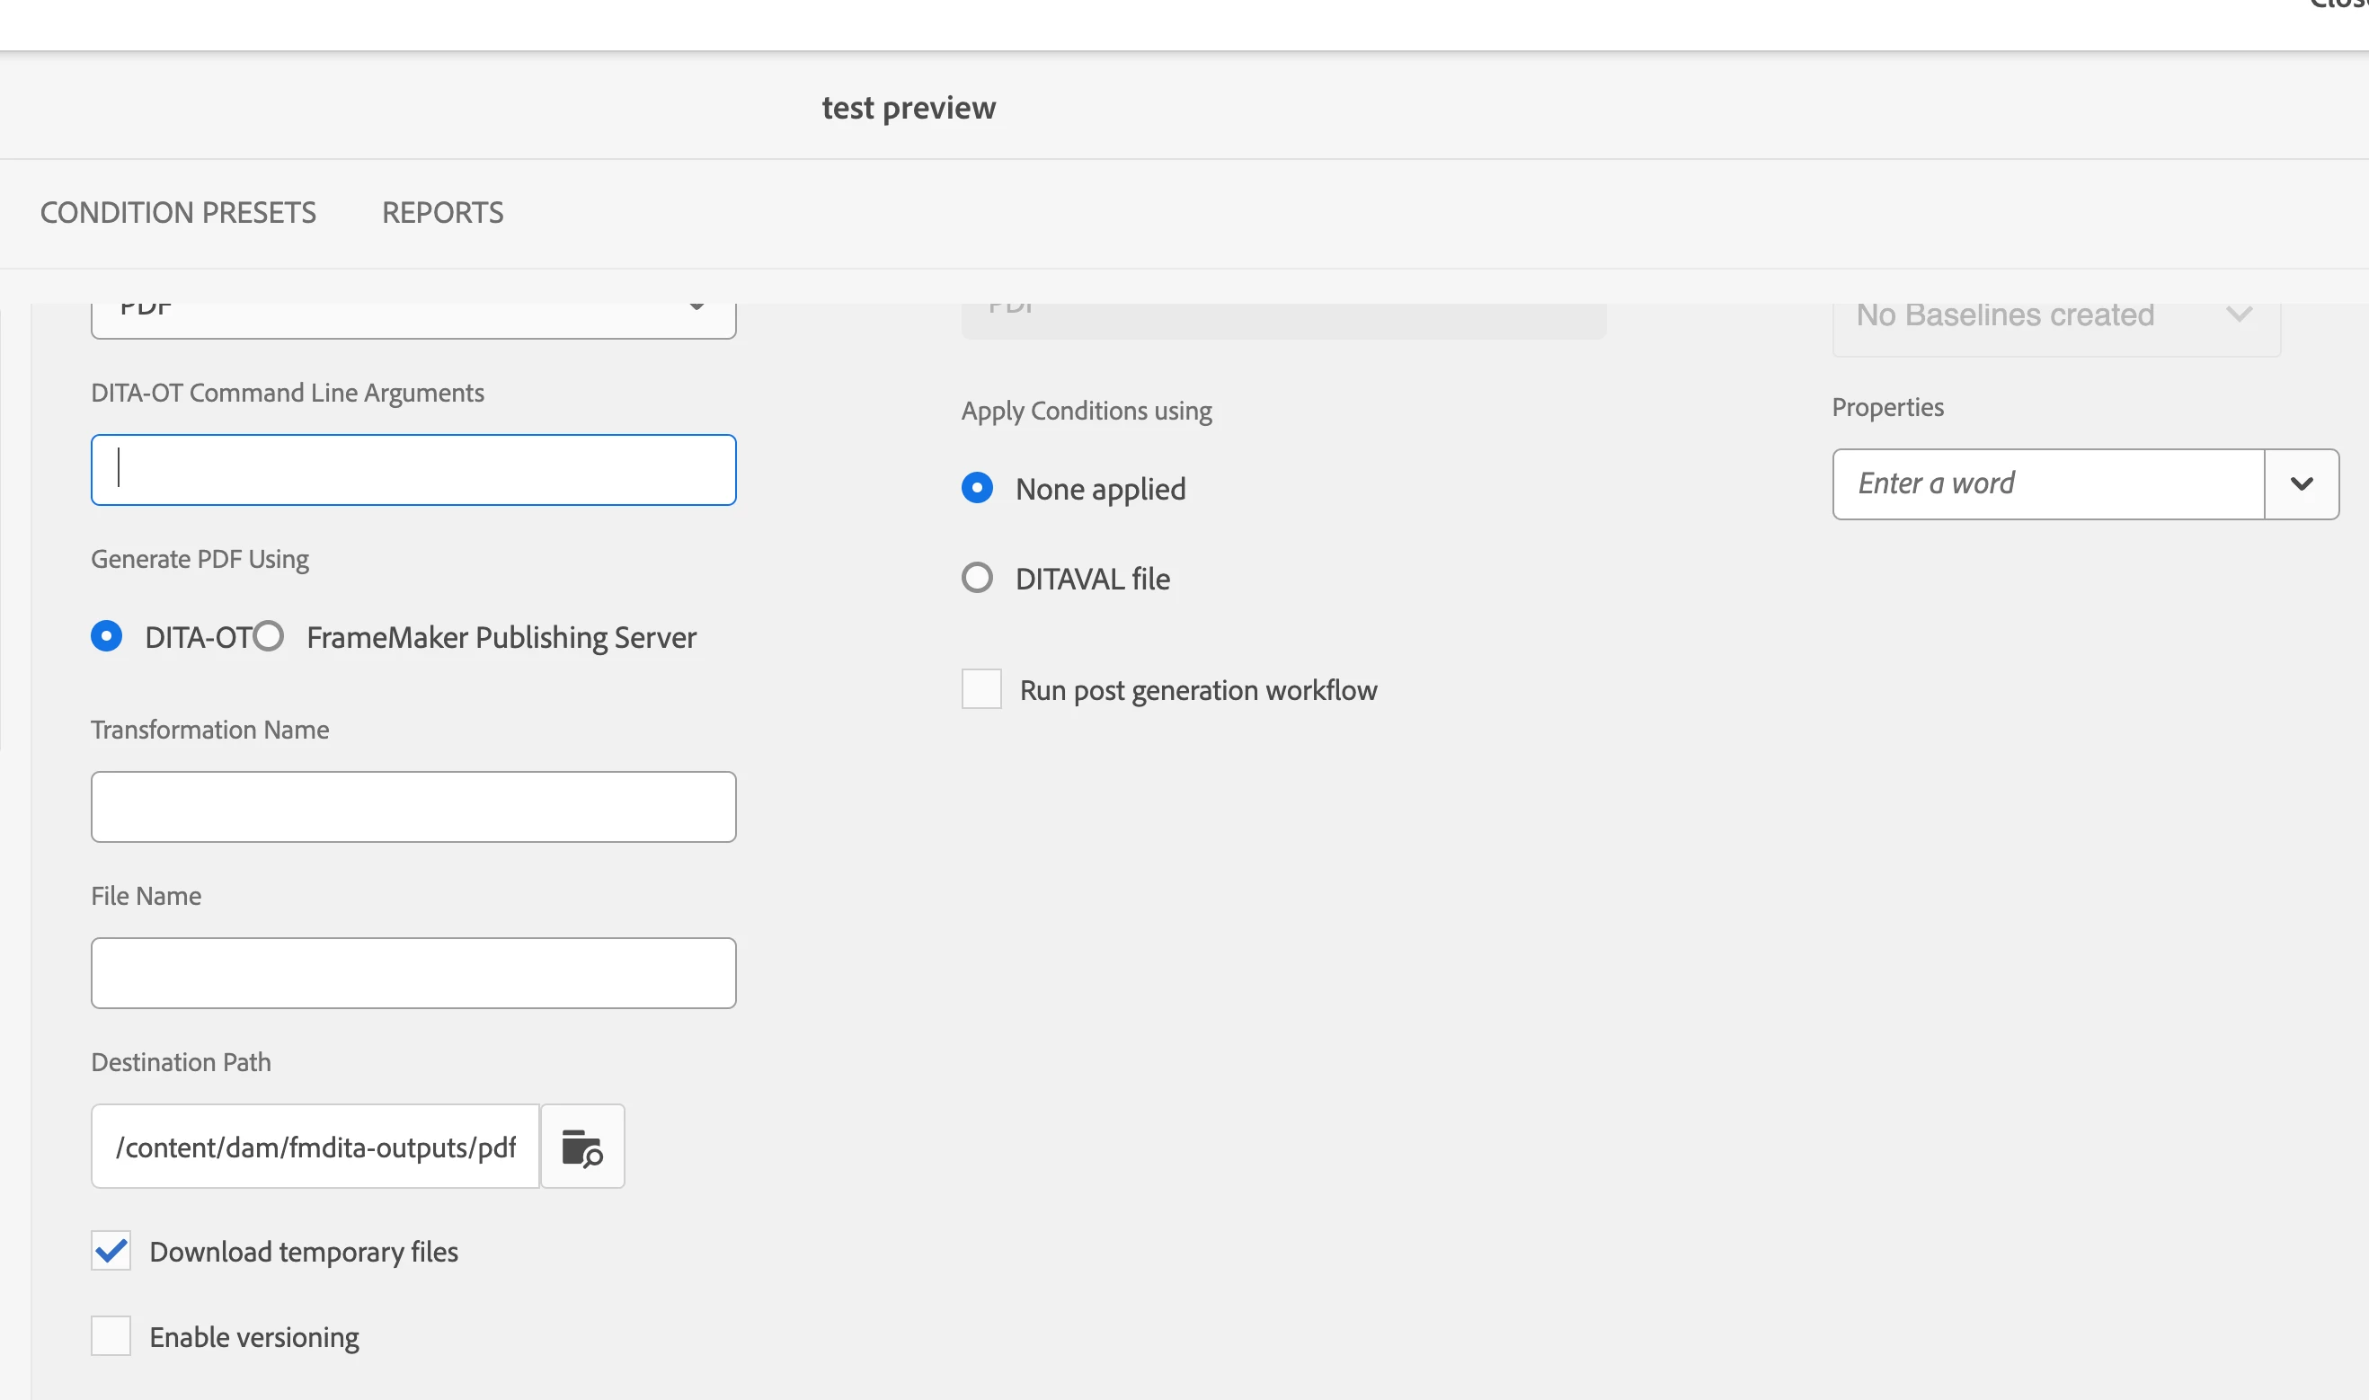This screenshot has height=1400, width=2369.
Task: Open the Properties dropdown chevron button
Action: [2300, 484]
